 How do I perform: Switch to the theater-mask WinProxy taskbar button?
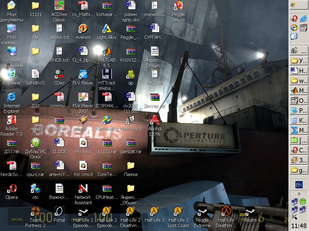pos(299,51)
